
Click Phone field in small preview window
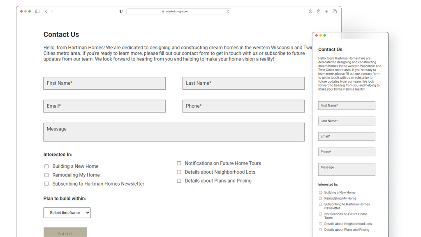347,152
